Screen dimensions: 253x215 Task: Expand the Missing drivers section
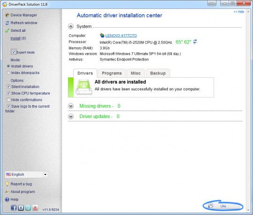coord(71,106)
